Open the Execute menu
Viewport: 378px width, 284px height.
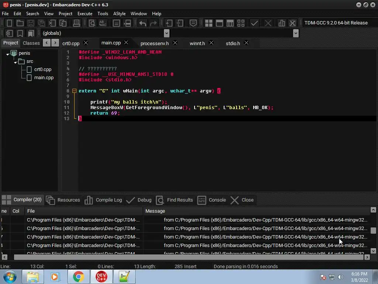[x=85, y=14]
